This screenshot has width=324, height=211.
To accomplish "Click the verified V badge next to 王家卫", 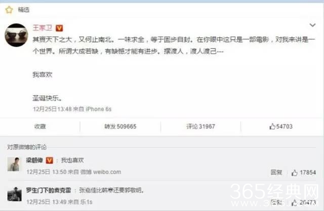I will (59, 28).
